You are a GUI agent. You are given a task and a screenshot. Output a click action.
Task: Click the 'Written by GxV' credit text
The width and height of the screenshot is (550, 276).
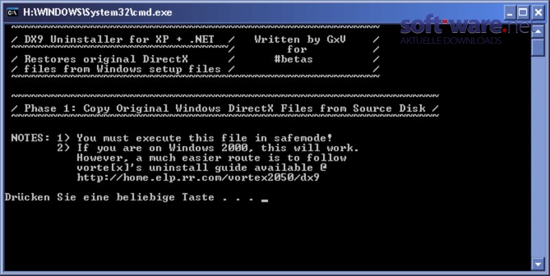(x=300, y=40)
